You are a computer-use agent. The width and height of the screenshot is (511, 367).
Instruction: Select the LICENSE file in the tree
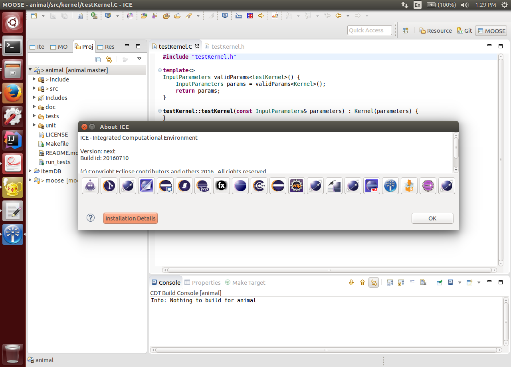pos(57,135)
